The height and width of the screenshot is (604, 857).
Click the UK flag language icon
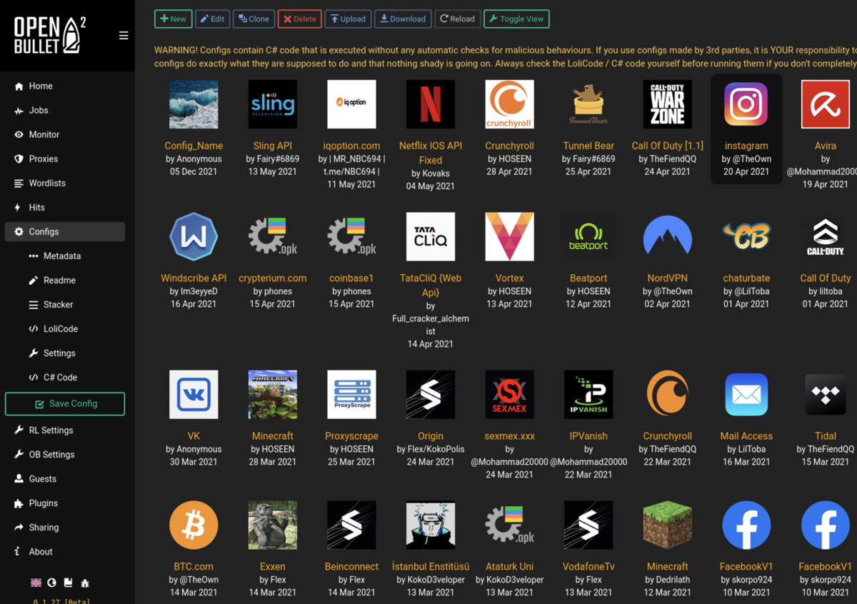pos(36,583)
